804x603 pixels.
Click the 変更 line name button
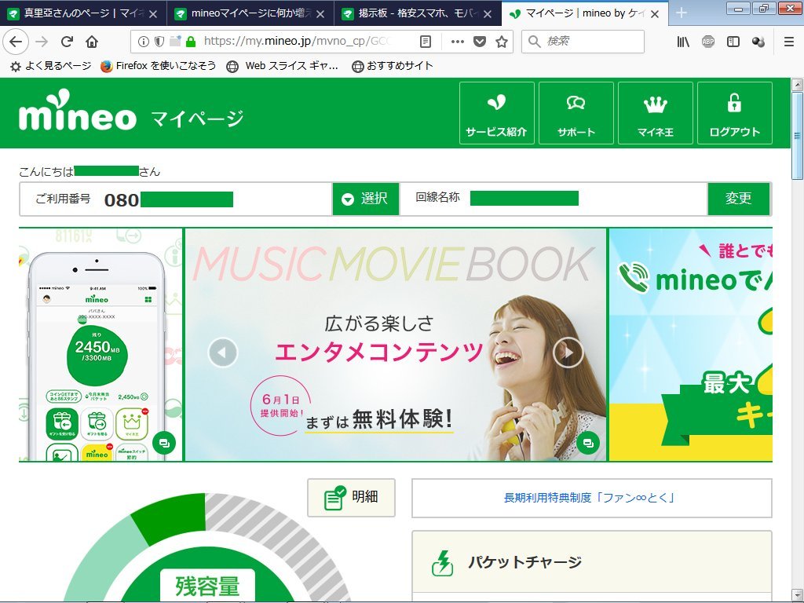(x=738, y=199)
